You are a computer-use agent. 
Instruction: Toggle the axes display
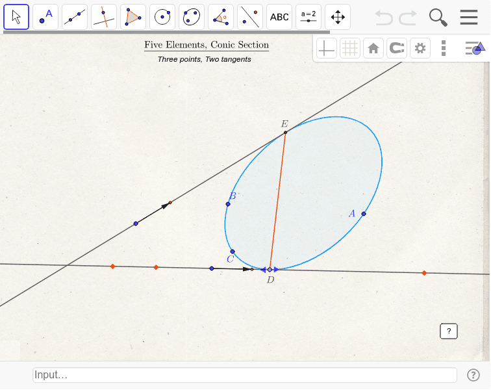pyautogui.click(x=327, y=48)
